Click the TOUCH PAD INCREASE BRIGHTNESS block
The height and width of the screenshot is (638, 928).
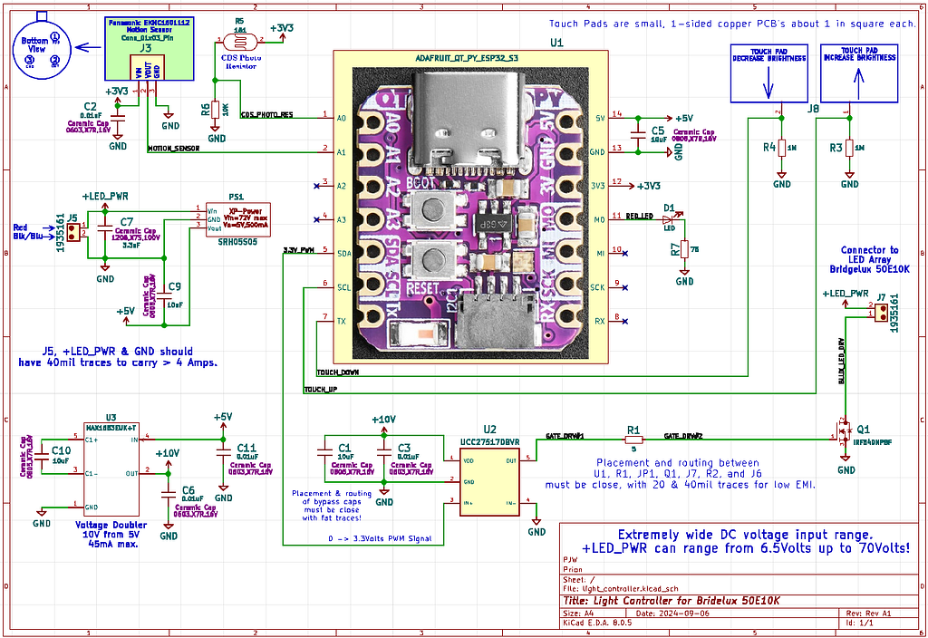pos(857,73)
